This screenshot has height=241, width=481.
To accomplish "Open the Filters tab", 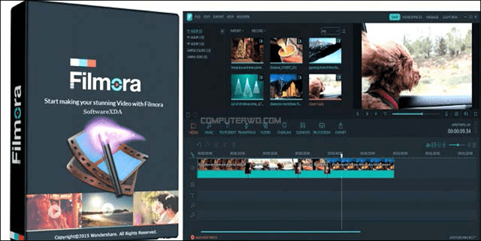I will coord(266,128).
